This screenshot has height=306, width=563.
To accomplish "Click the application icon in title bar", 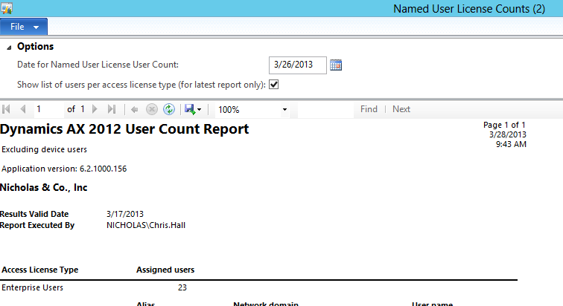I will point(7,8).
